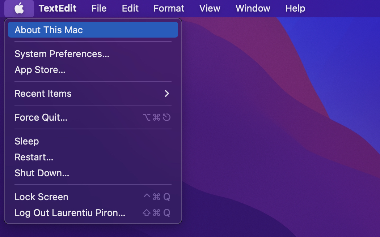Open the Edit menu
The height and width of the screenshot is (237, 380).
click(x=130, y=8)
